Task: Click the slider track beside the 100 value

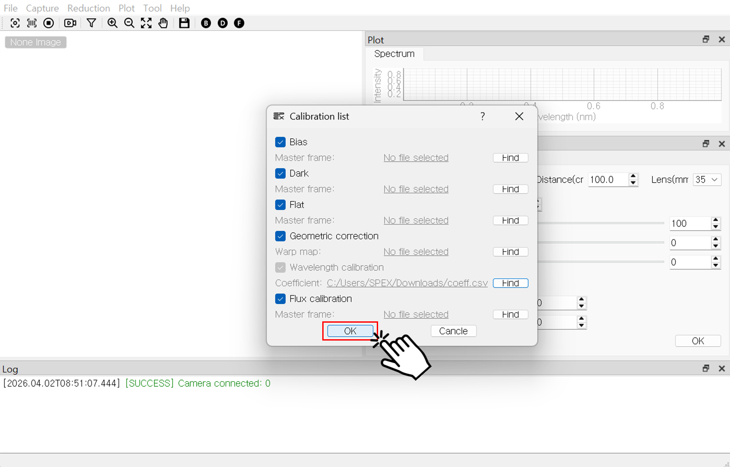Action: pyautogui.click(x=602, y=223)
